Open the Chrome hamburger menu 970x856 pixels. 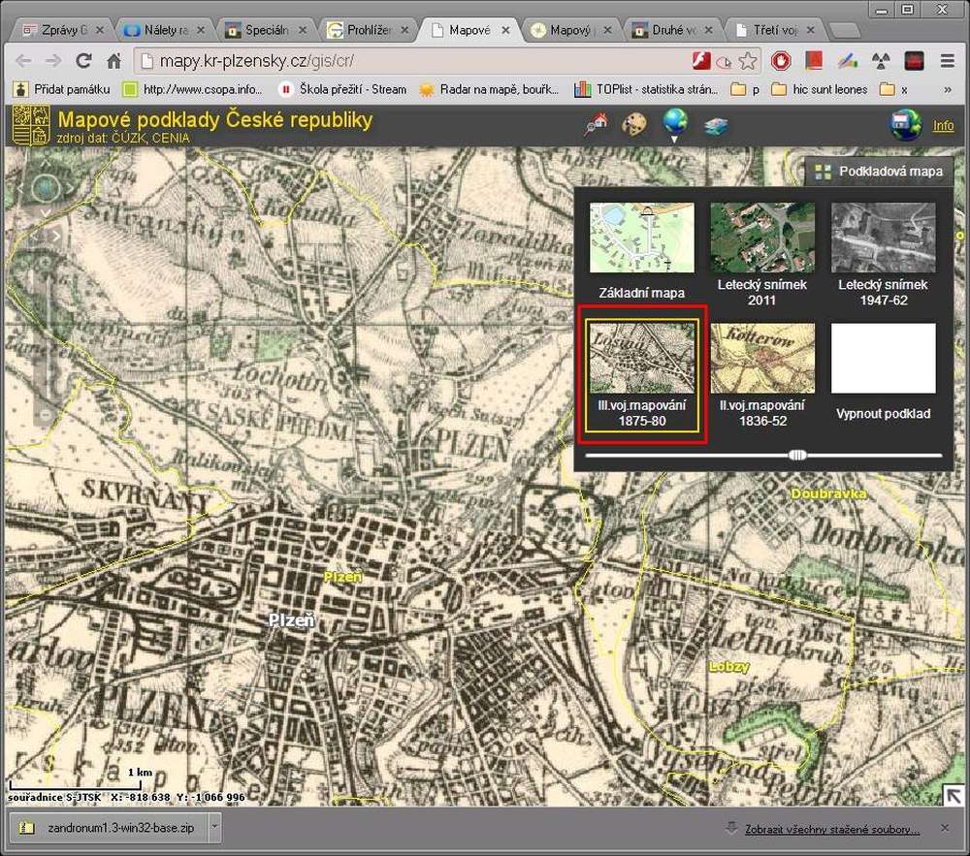point(947,61)
